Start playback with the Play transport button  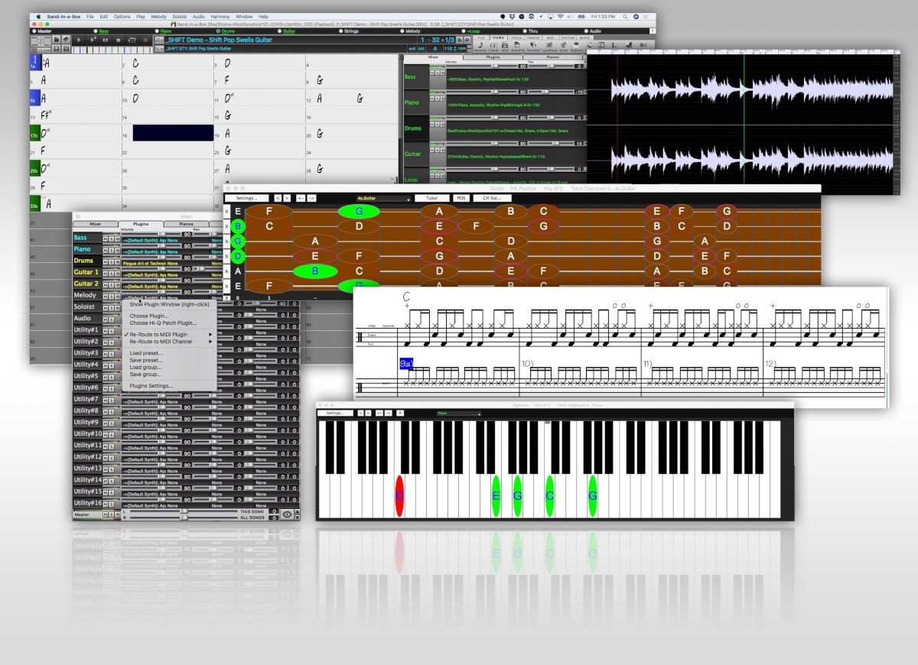click(x=79, y=40)
